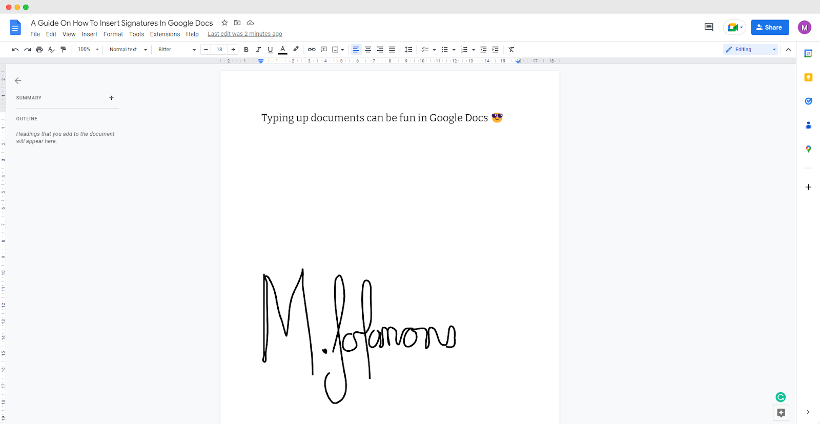Open Contacts in the side panel
The height and width of the screenshot is (424, 820).
808,125
